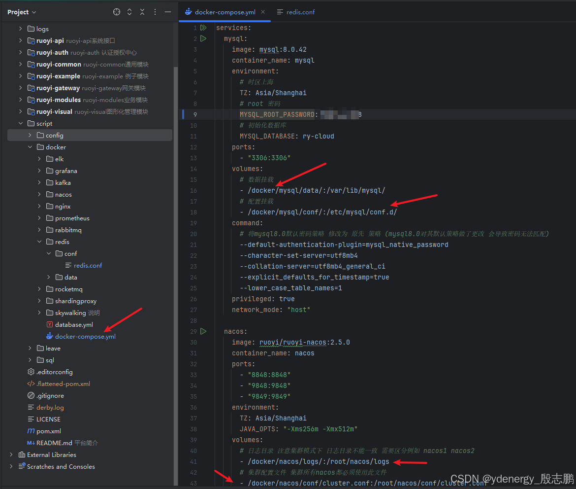Open Project panel options three-dot menu
576x489 pixels.
155,12
